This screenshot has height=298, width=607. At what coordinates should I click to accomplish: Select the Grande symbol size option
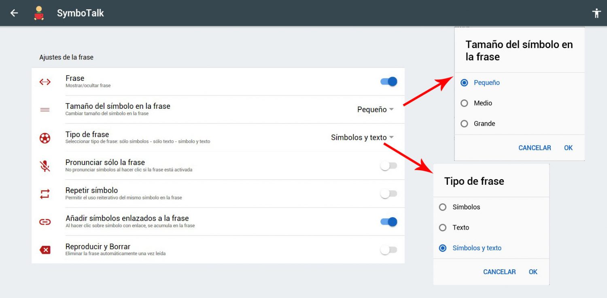[464, 123]
